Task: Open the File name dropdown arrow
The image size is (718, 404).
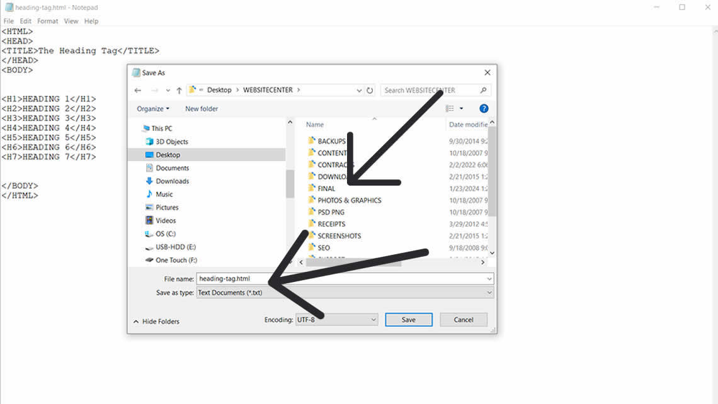Action: tap(489, 279)
